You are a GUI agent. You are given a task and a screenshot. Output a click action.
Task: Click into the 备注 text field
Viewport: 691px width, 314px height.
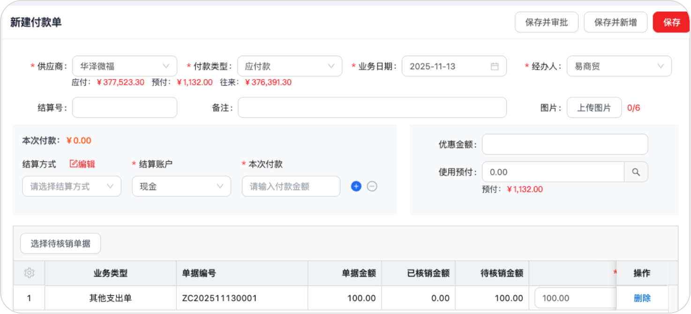pos(372,108)
